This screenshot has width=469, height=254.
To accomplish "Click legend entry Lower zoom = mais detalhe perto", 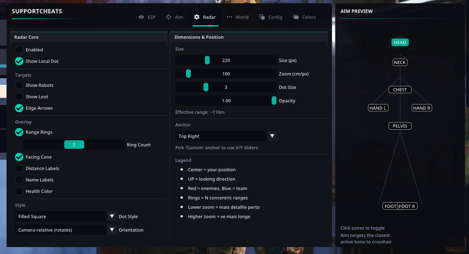I will coord(224,207).
